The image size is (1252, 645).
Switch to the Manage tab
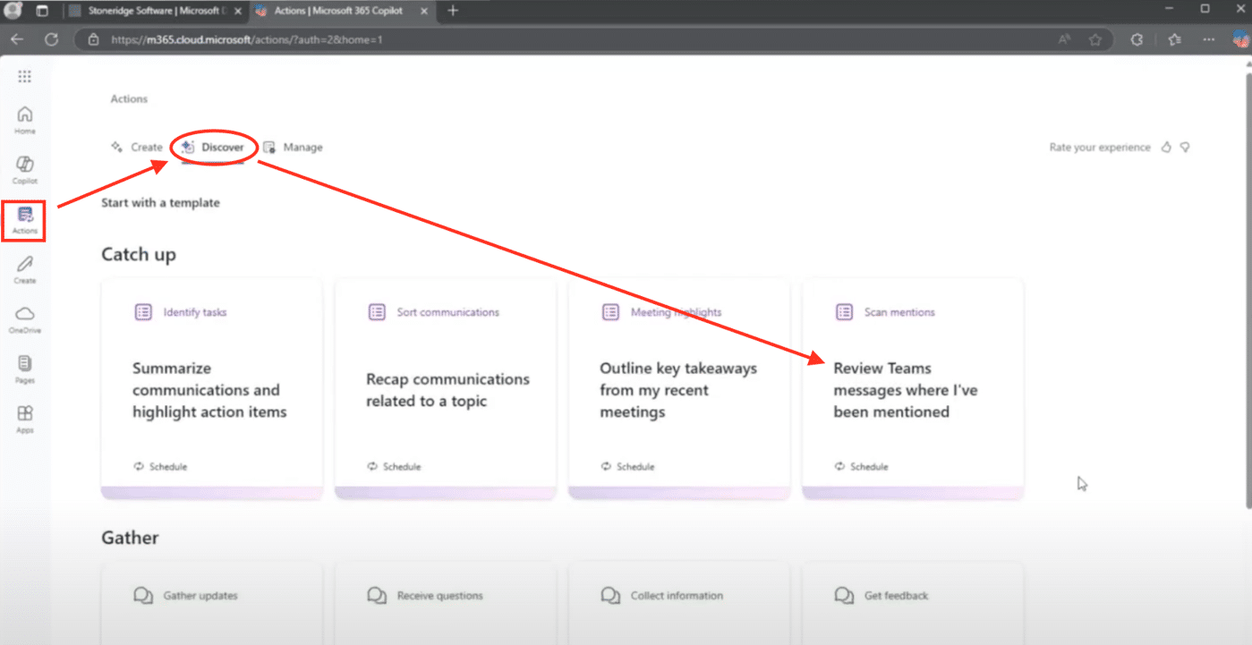(x=293, y=148)
